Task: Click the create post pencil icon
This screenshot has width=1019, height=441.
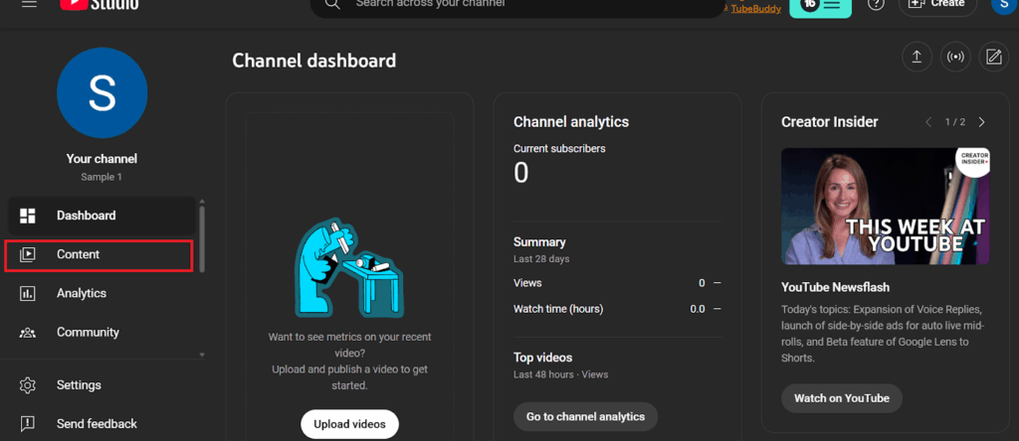Action: coord(993,57)
